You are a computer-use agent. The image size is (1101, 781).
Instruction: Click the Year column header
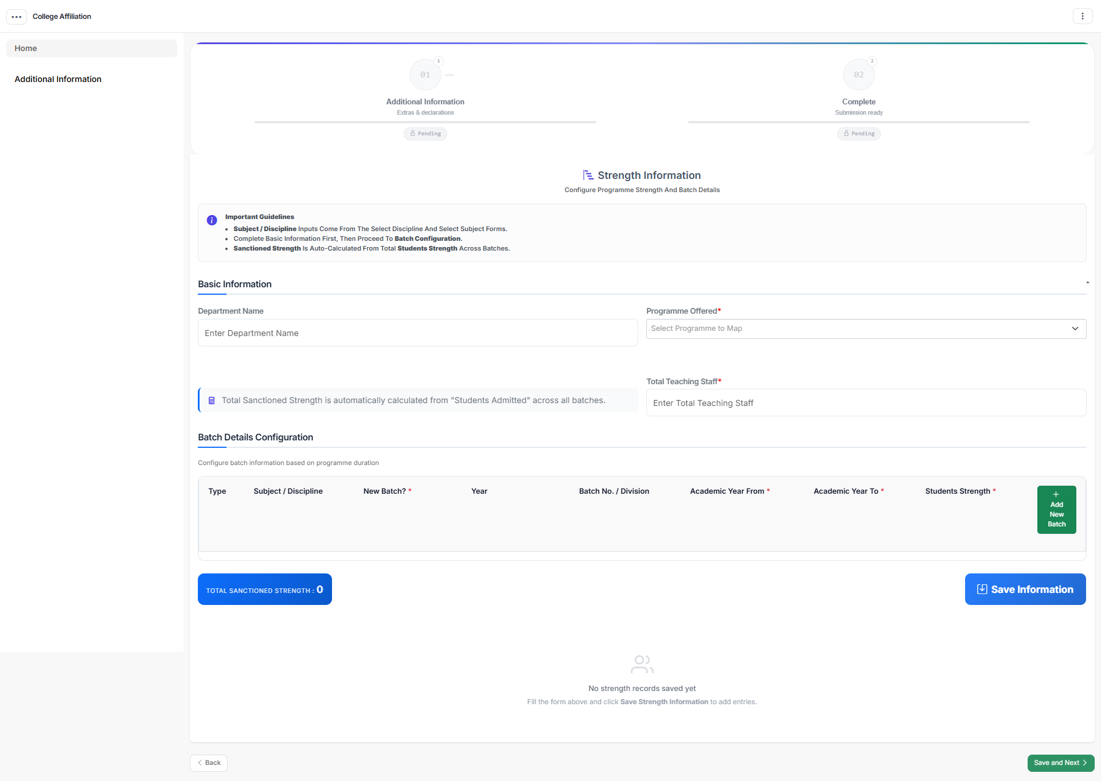click(x=479, y=491)
